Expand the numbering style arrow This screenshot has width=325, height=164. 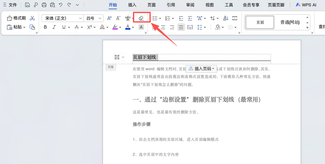click(173, 19)
